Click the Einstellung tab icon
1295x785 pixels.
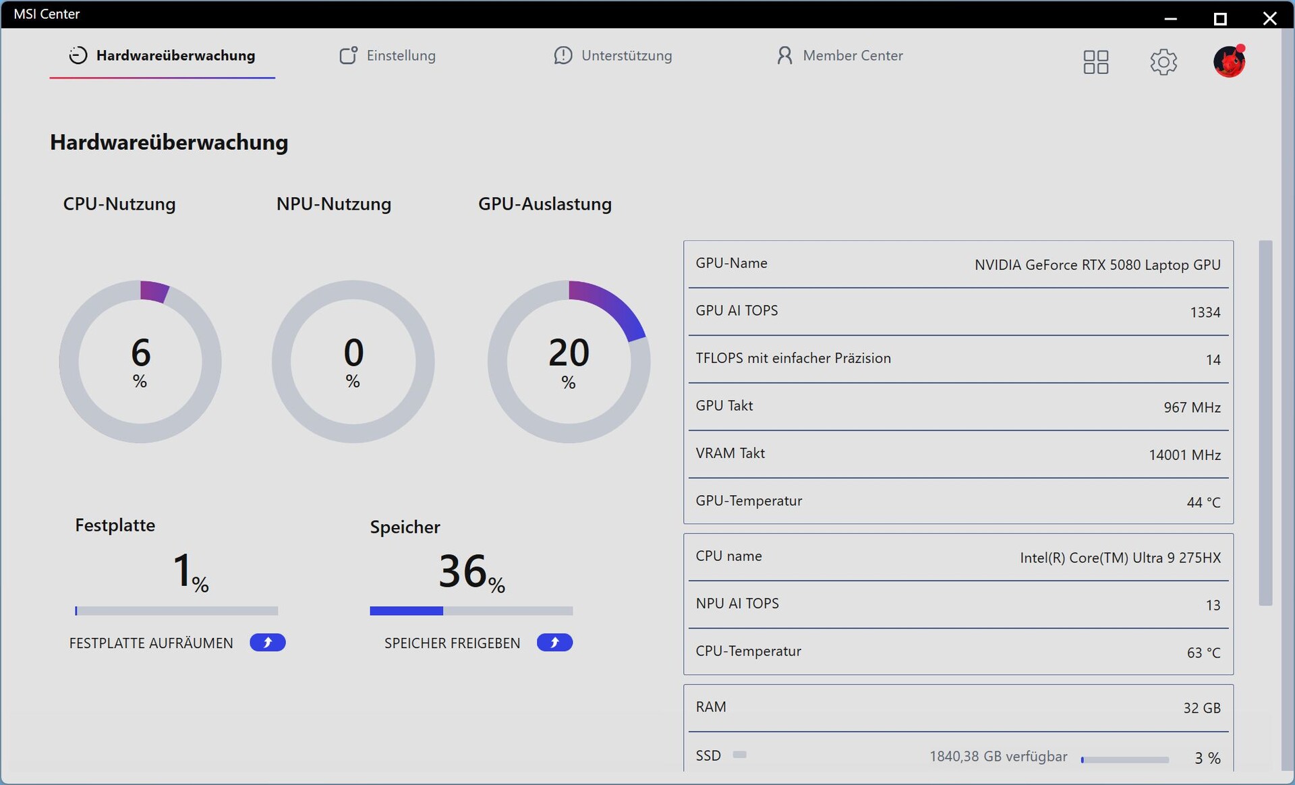(x=348, y=55)
